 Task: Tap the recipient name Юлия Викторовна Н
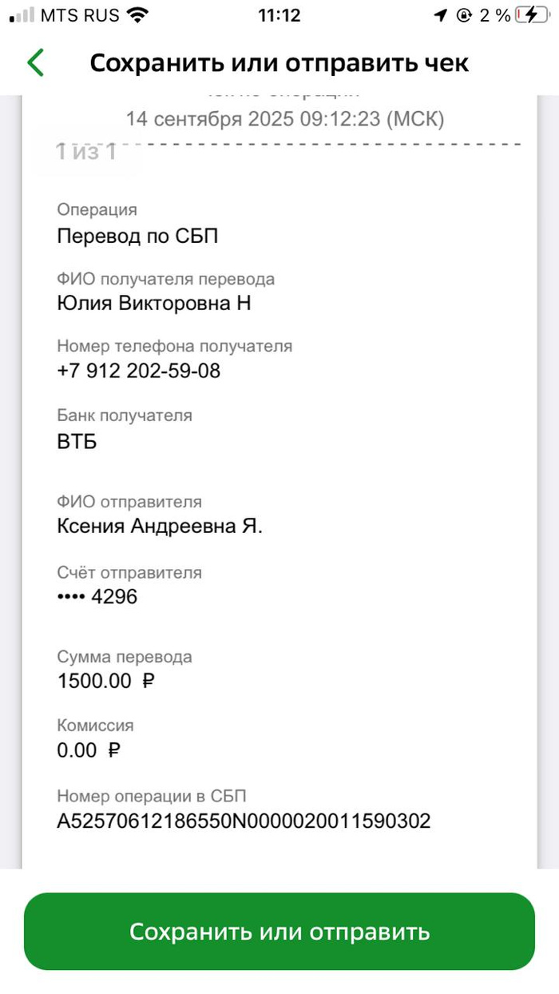tap(154, 303)
